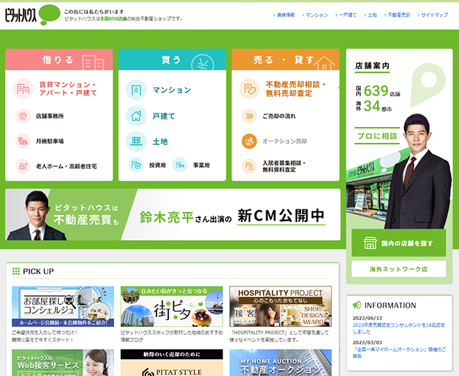The width and height of the screenshot is (459, 376).
Task: Click the orange auction gavel icon
Action: click(250, 142)
